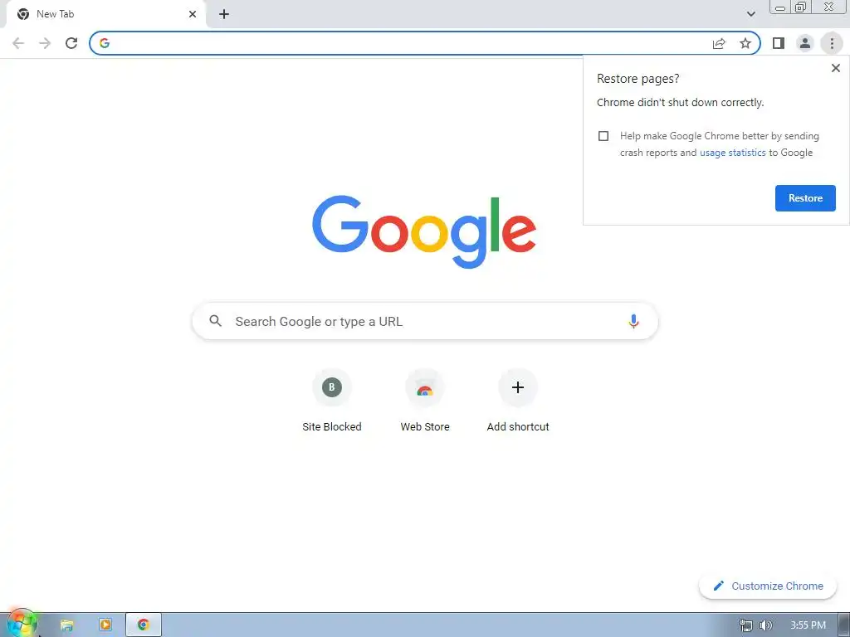
Task: Click Add shortcut plus tile
Action: (x=518, y=401)
